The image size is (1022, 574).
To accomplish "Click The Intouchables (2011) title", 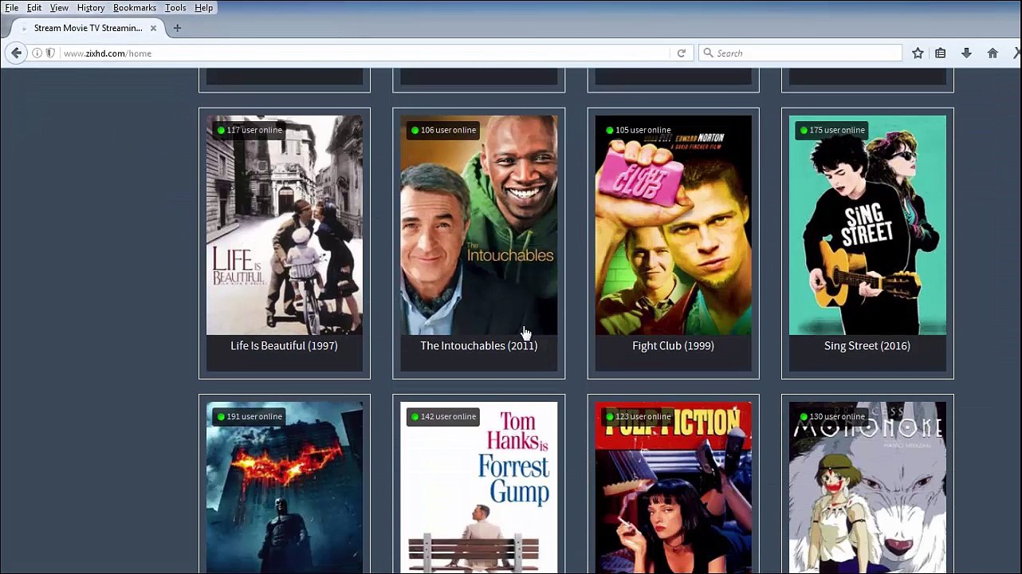I will click(479, 346).
